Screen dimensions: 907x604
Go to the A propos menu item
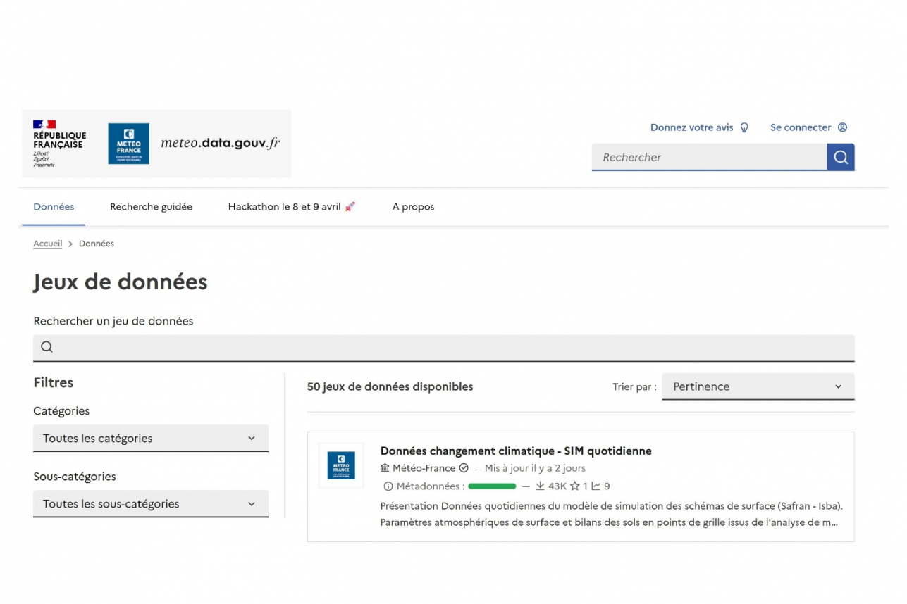click(413, 207)
